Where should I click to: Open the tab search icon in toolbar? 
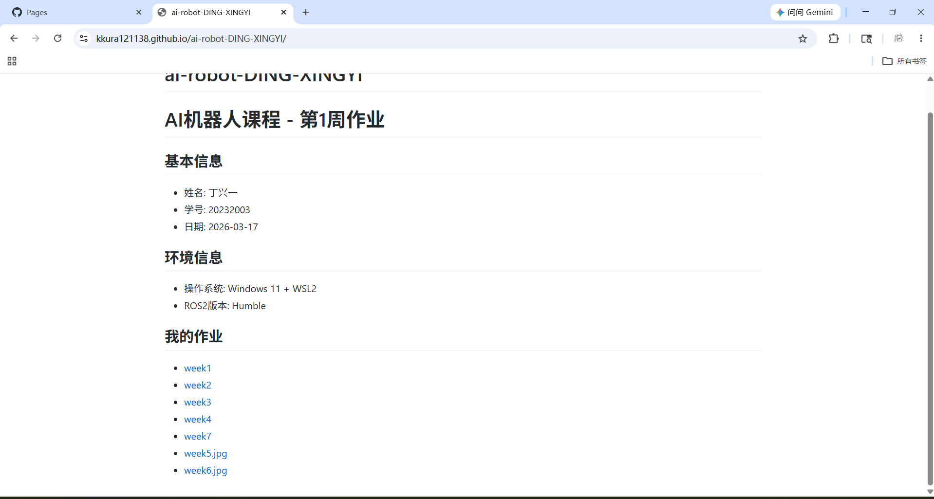866,38
